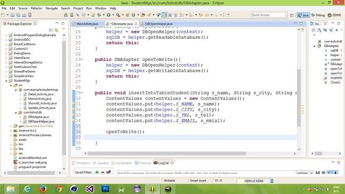Click the garbage collector trash icon
The width and height of the screenshot is (345, 194).
click(x=272, y=181)
